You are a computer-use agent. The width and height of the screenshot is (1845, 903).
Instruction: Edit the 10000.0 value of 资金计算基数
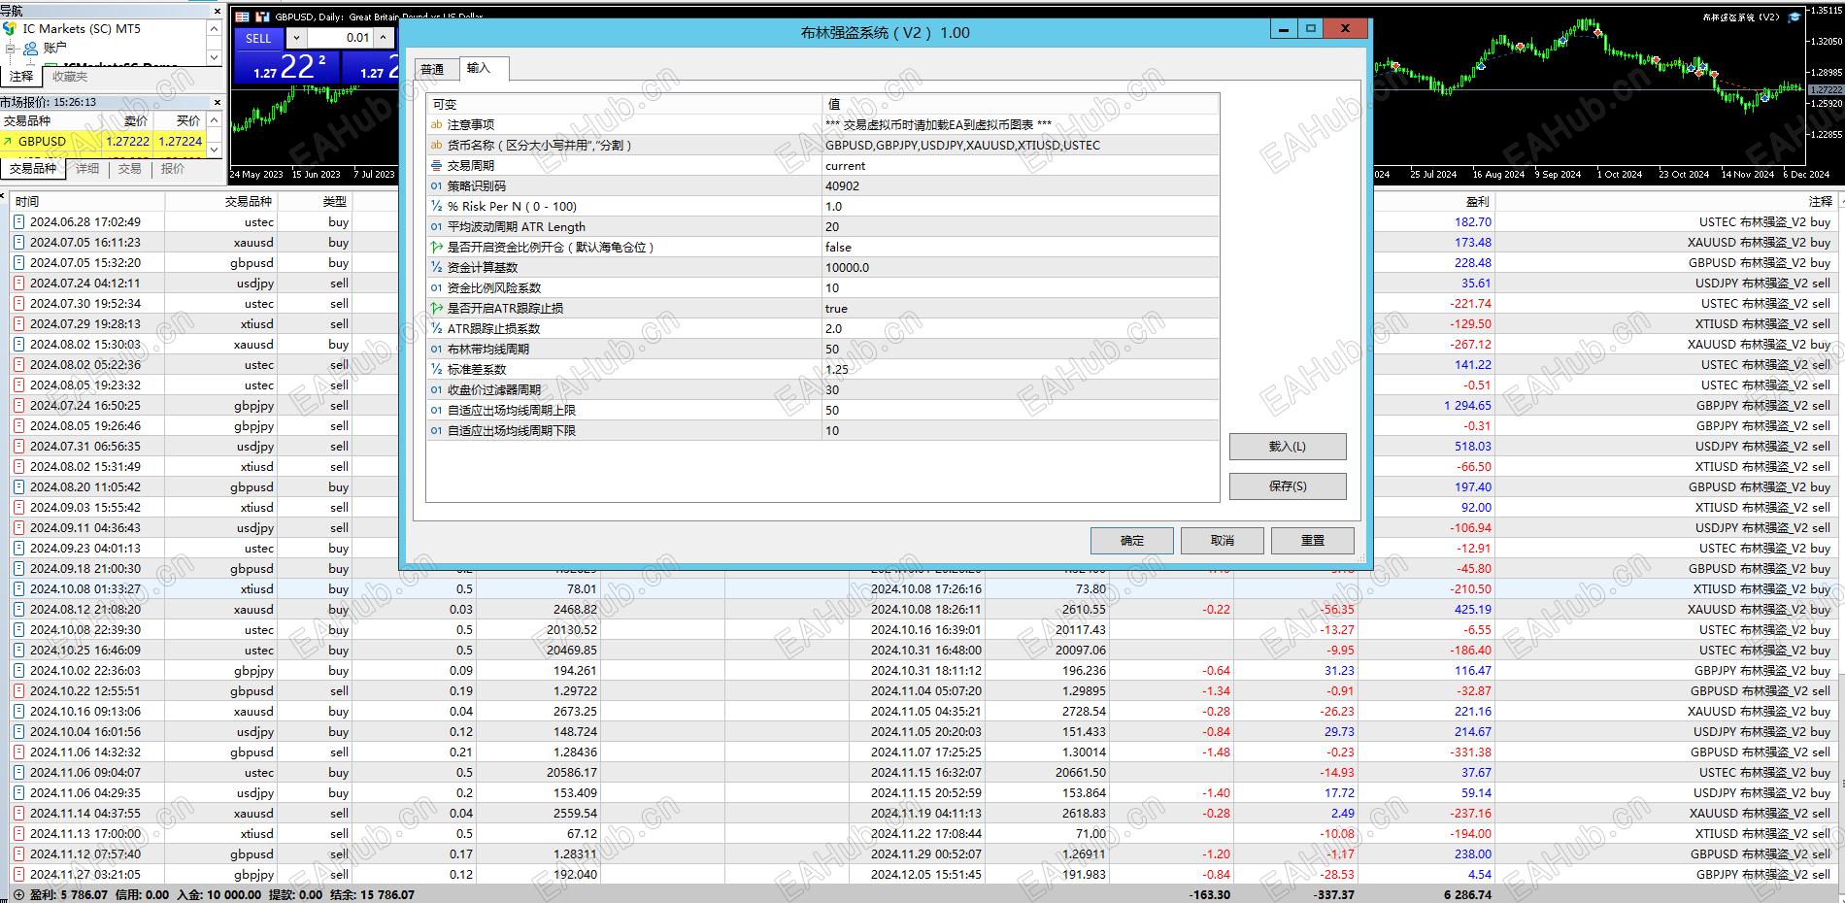tap(1020, 268)
